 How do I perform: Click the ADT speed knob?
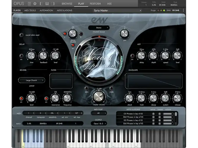(x=165, y=56)
